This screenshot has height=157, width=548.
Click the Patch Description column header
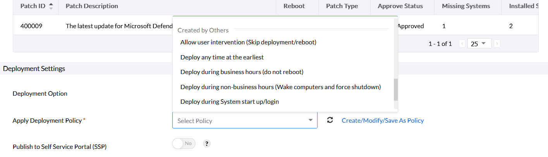[92, 6]
